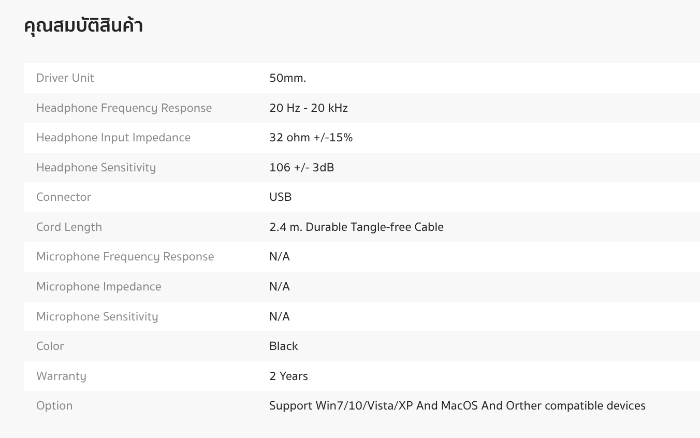
Task: Select the 20 Hz - 20 kHz value
Action: (x=308, y=108)
